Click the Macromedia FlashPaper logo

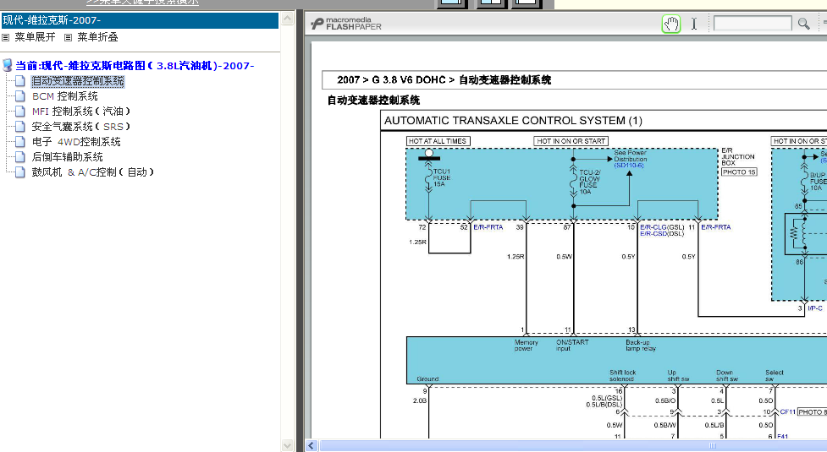tap(346, 24)
